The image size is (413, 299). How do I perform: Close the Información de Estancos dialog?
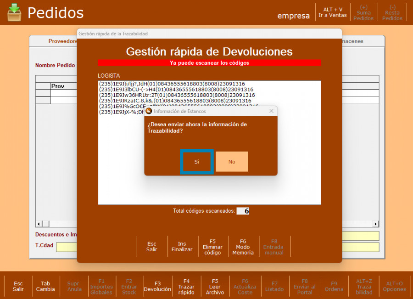(271, 111)
